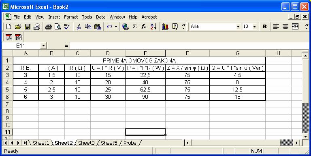Click the horizontal scrollbar right arrow
The image size is (311, 156).
297,143
